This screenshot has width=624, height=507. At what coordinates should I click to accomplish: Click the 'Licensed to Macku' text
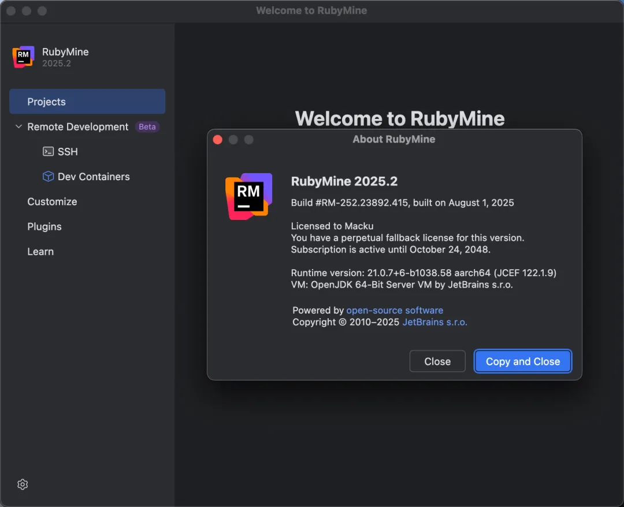pos(332,226)
